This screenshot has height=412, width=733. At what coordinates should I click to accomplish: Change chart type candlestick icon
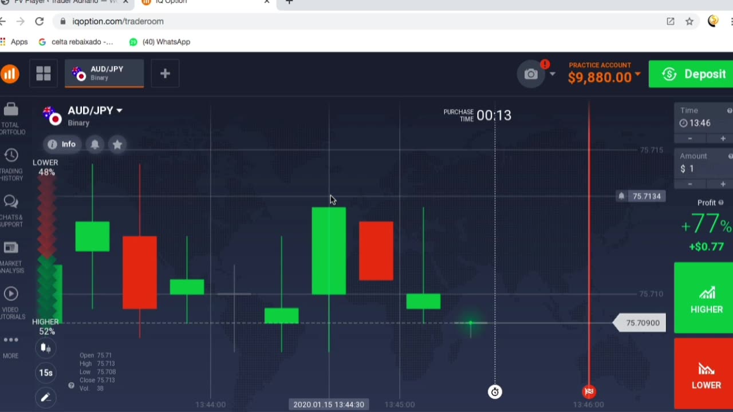46,348
